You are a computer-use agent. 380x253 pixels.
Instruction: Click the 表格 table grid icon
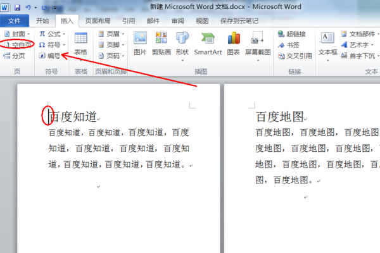[80, 38]
